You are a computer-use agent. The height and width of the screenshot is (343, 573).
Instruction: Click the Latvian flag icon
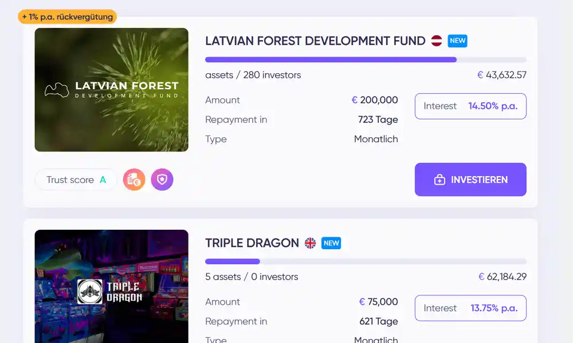[436, 41]
